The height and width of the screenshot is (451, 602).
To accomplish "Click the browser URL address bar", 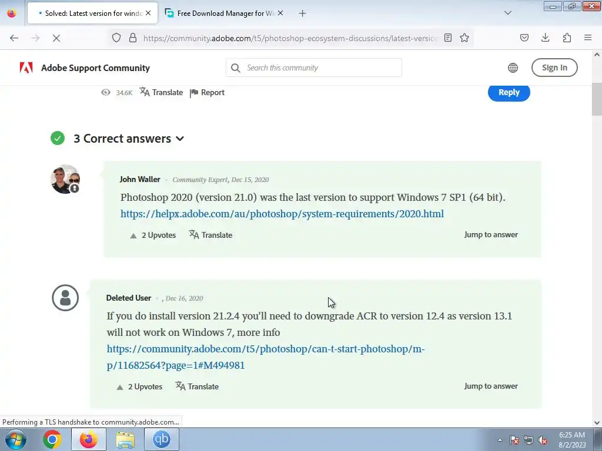I will click(290, 38).
